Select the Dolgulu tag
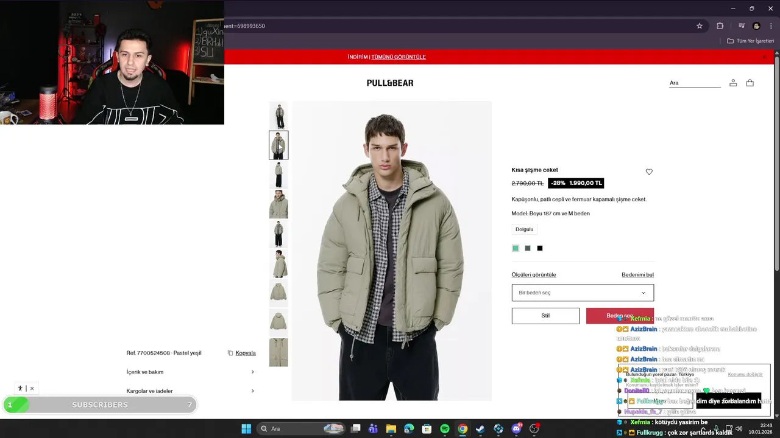The height and width of the screenshot is (438, 780). tap(525, 229)
